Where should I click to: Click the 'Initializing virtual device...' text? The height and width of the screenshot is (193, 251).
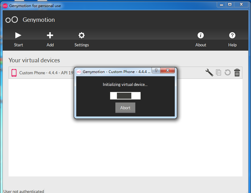(x=125, y=84)
